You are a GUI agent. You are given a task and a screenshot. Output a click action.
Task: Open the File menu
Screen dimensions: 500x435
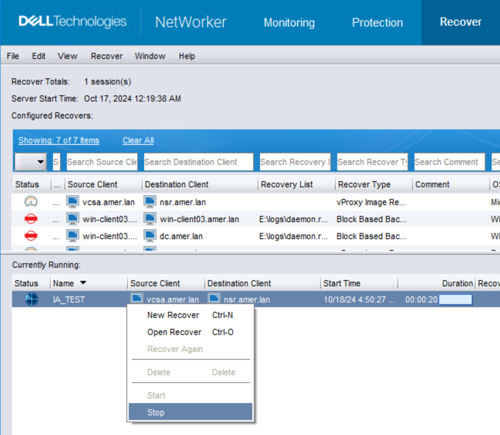click(x=13, y=56)
